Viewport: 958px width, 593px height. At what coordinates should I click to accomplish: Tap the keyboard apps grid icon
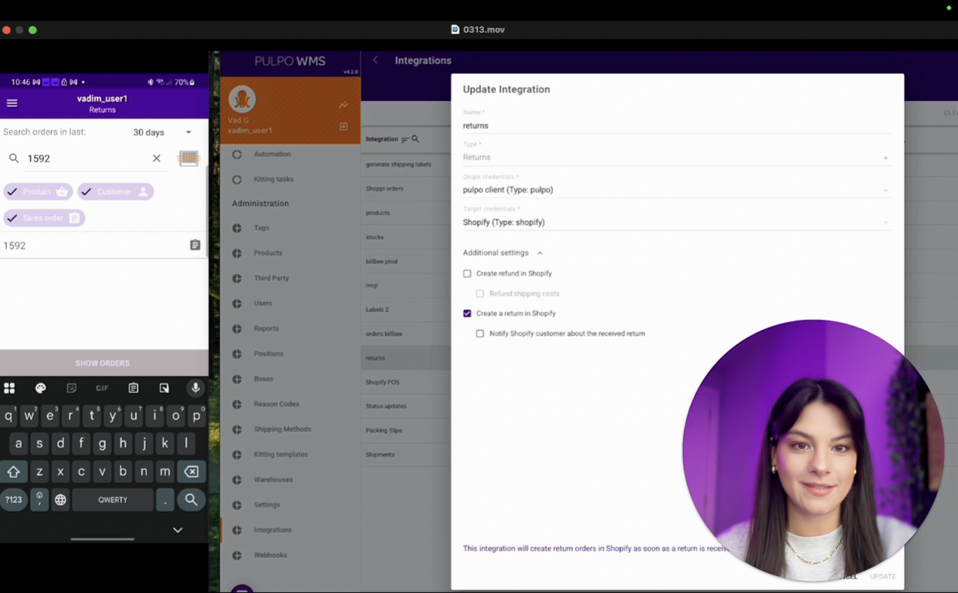tap(9, 388)
